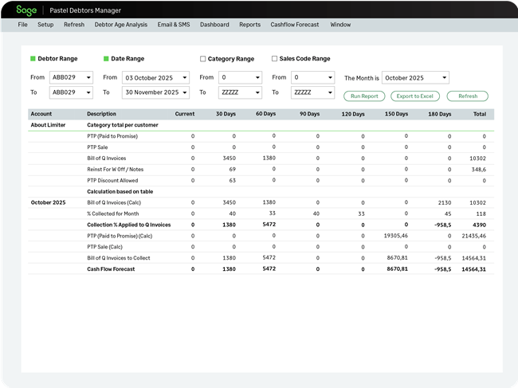Open the Debtor Range From ABB029 dropdown

(71, 77)
